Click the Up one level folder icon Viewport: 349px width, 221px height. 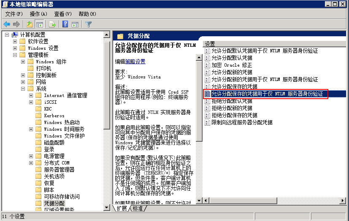(x=30, y=24)
